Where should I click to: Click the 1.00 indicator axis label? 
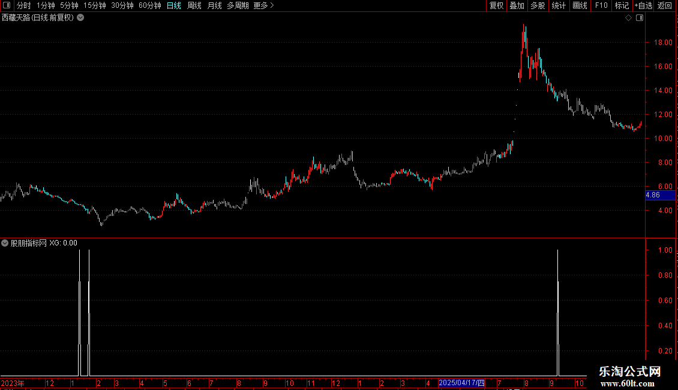[x=665, y=250]
